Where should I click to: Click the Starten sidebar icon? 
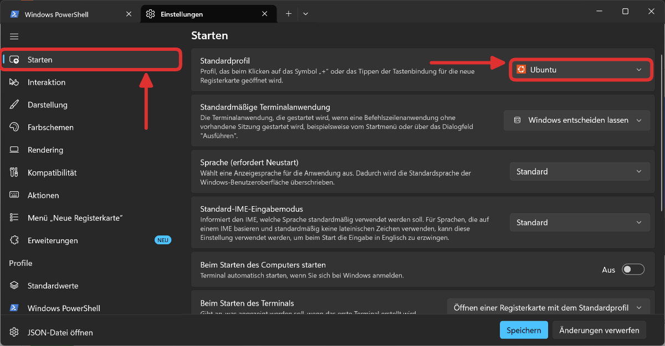click(x=15, y=60)
